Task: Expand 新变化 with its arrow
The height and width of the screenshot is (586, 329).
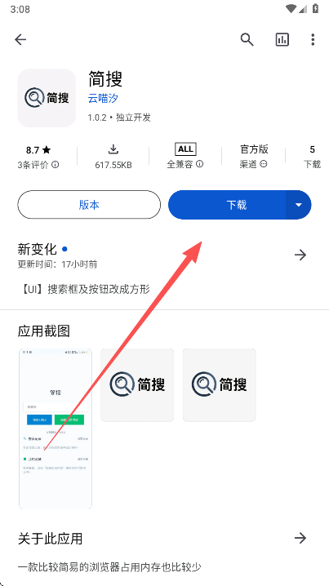Action: (300, 255)
